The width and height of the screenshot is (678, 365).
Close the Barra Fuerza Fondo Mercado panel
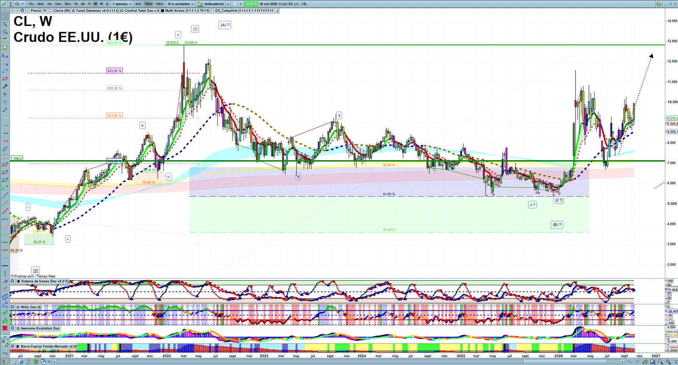click(13, 346)
